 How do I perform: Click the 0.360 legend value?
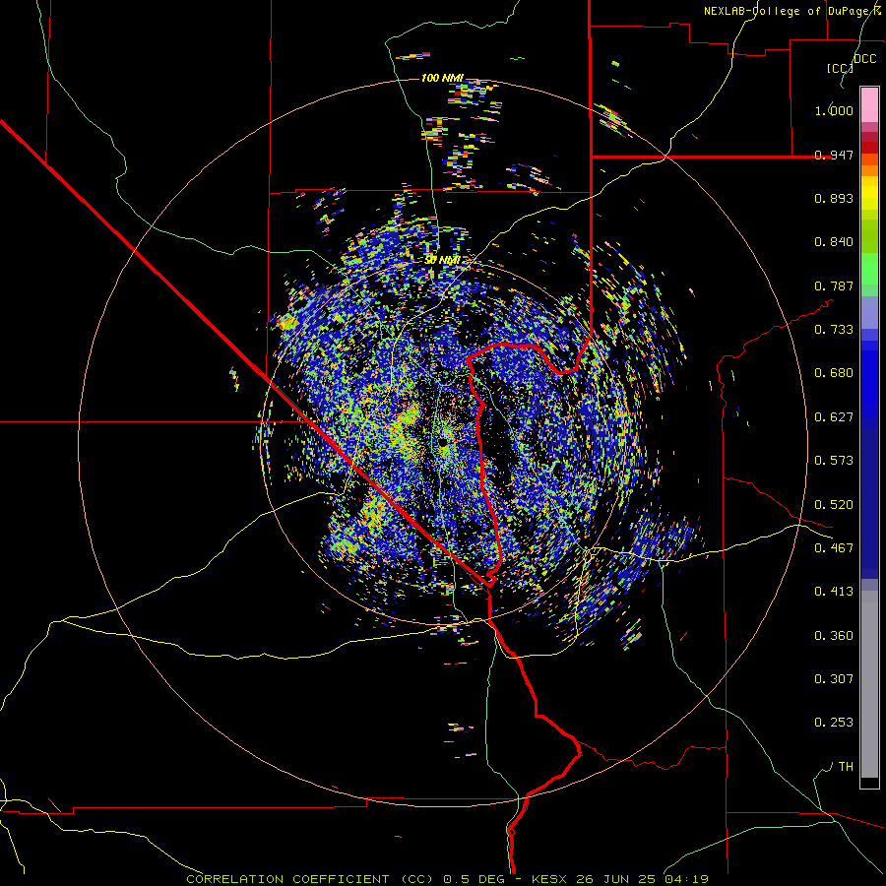(834, 636)
